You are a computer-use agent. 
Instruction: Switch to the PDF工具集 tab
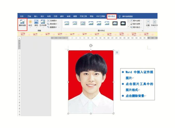(x=100, y=16)
